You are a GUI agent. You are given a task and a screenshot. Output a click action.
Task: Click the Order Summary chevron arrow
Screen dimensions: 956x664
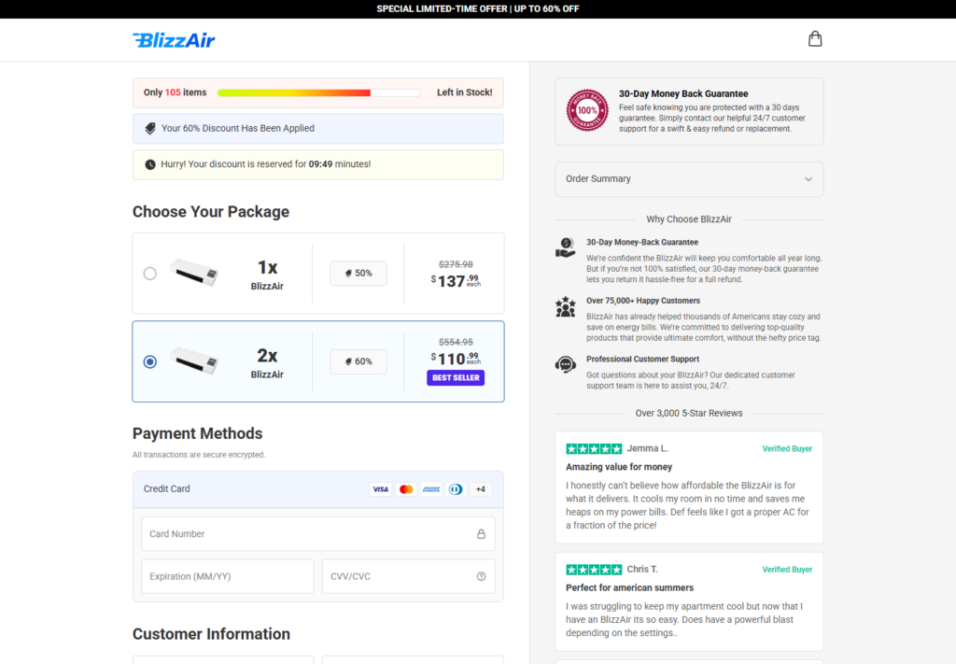(x=808, y=179)
